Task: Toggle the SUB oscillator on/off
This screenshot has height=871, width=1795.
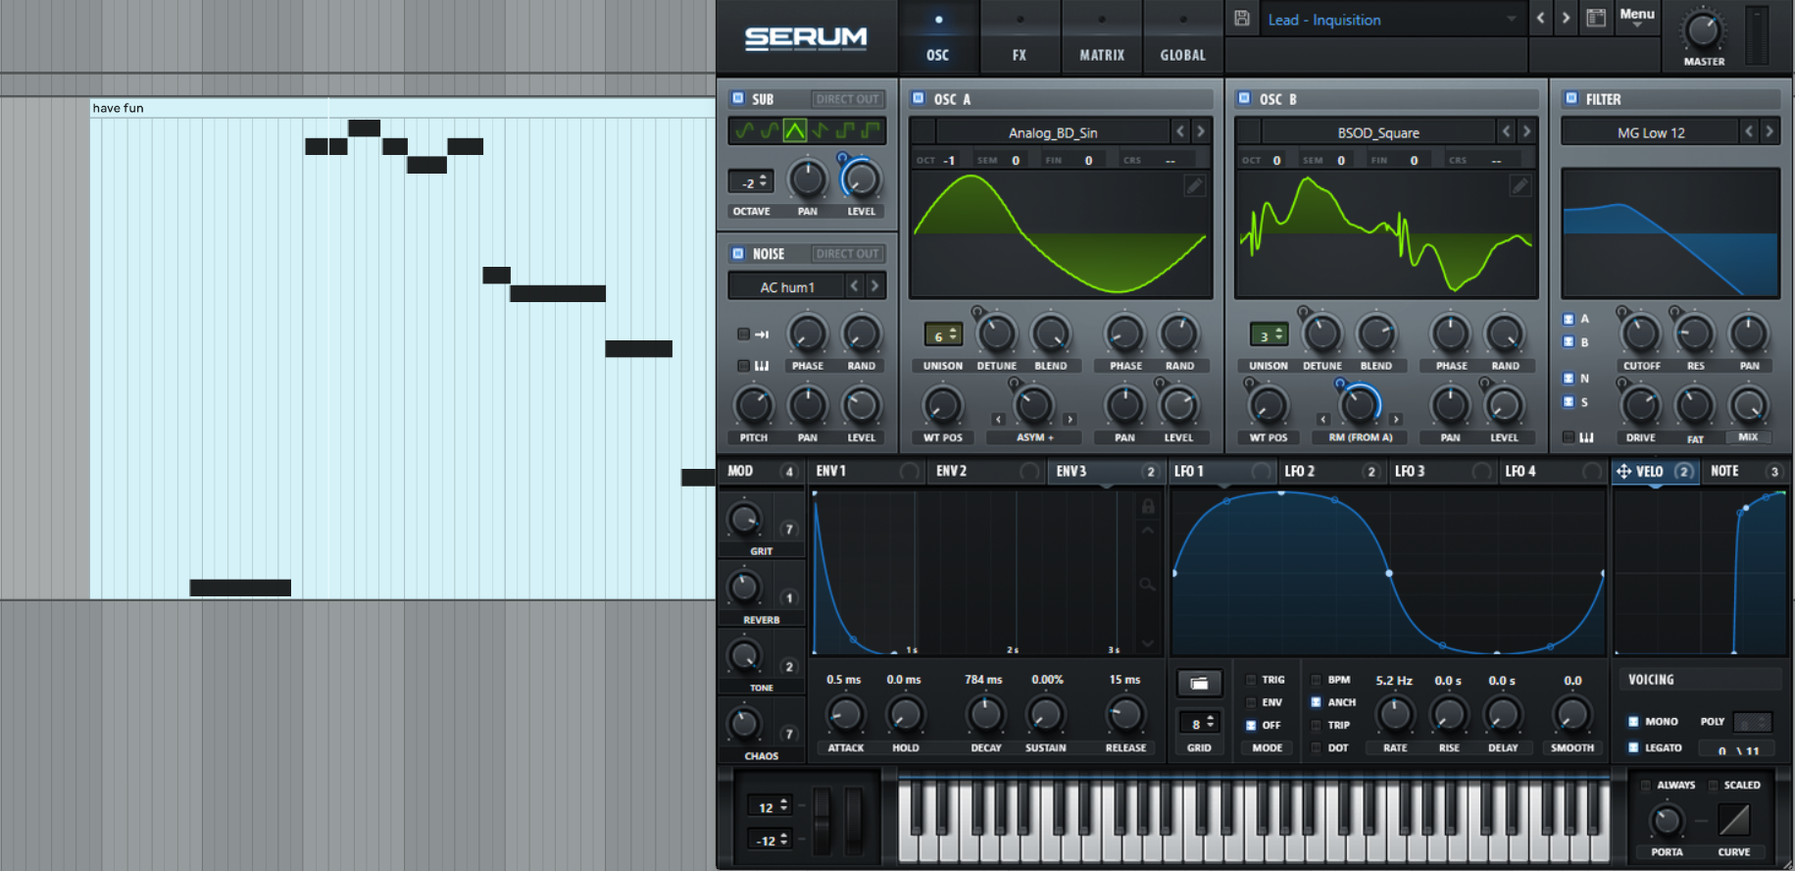Action: 738,99
